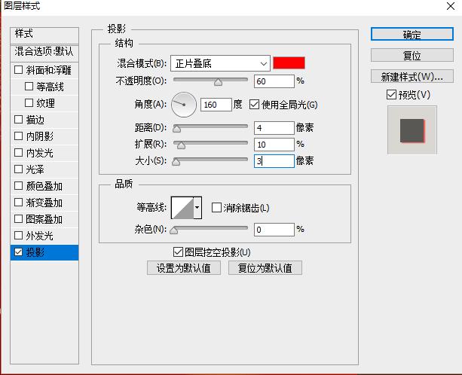Enable the 内阴影 style checkbox
Image resolution: width=462 pixels, height=375 pixels.
pos(19,136)
